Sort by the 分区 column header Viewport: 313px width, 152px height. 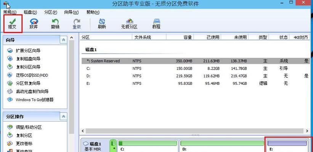coord(106,37)
